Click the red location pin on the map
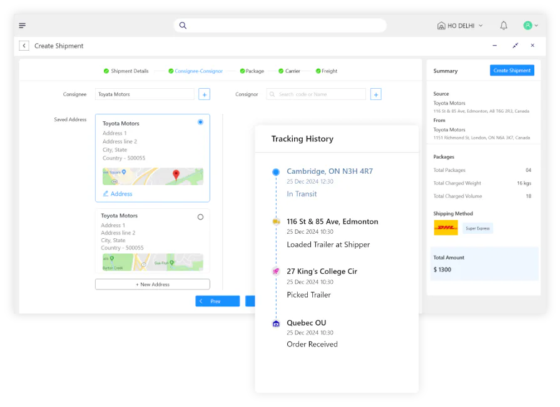The image size is (560, 407). coord(176,175)
